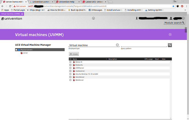Click the Univention logo in header
189x120 pixels.
click(12, 19)
